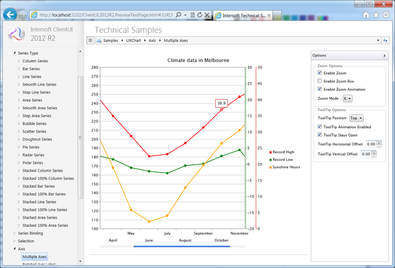
Task: Open the Smooth Line Series sample
Action: pyautogui.click(x=39, y=84)
